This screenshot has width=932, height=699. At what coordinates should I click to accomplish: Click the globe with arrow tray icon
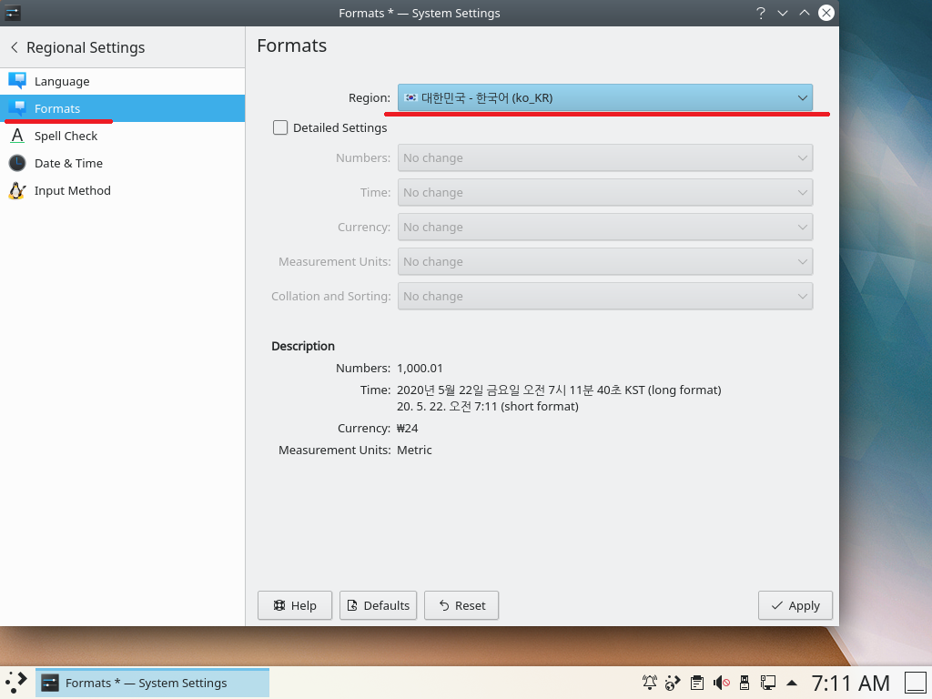(673, 683)
